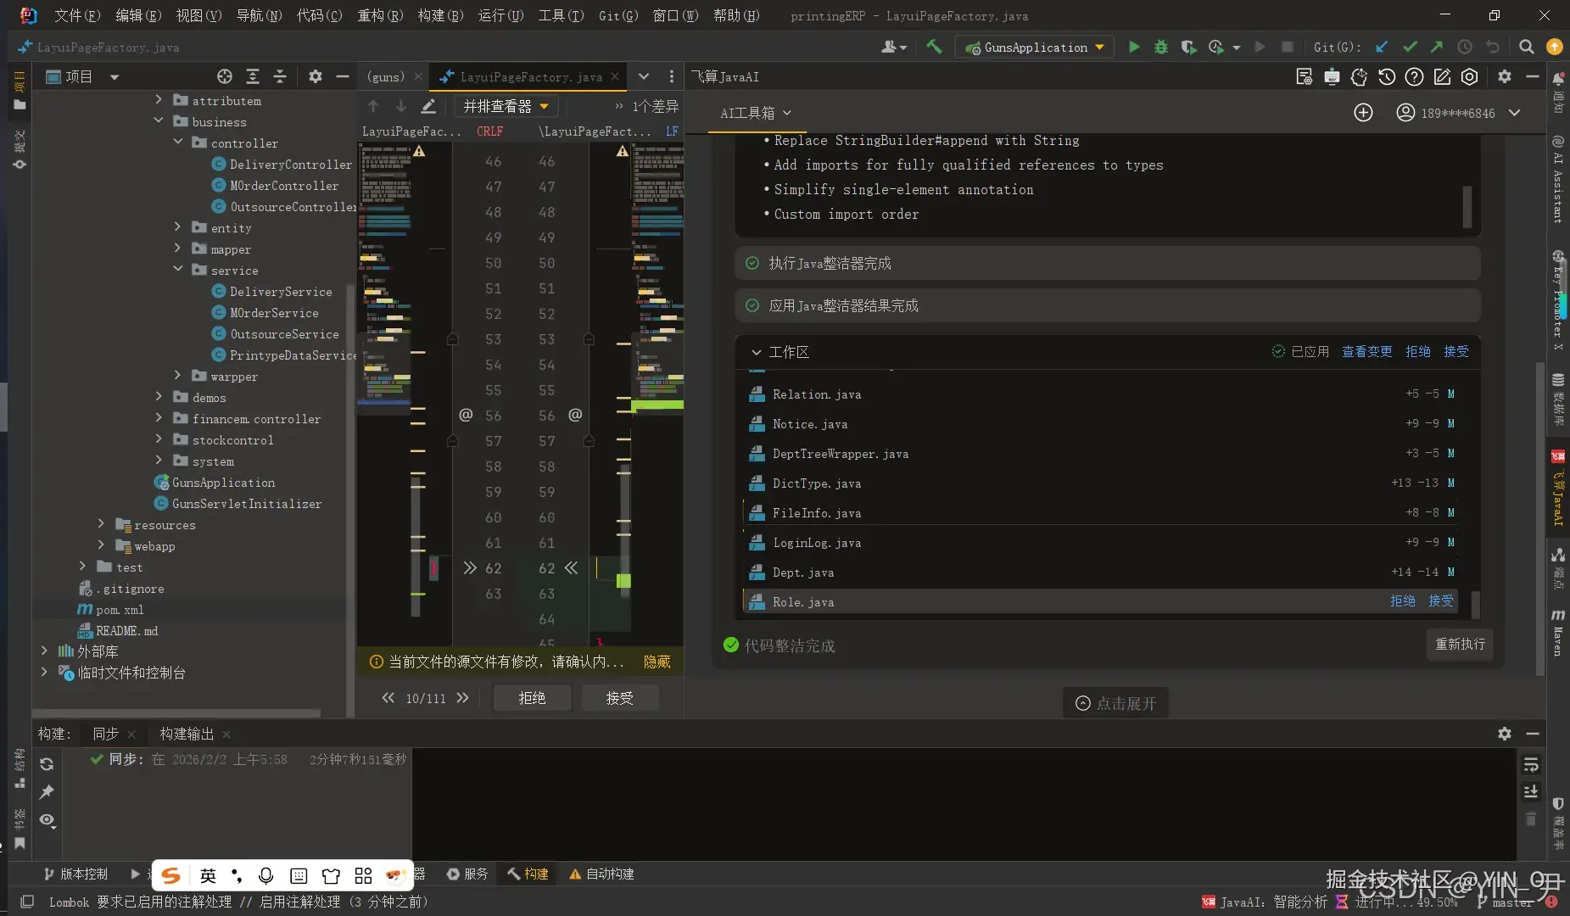Viewport: 1570px width, 916px height.
Task: Open project panel gear options
Action: (315, 77)
